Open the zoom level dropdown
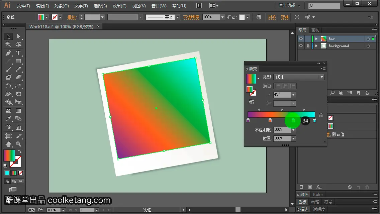 click(63, 210)
